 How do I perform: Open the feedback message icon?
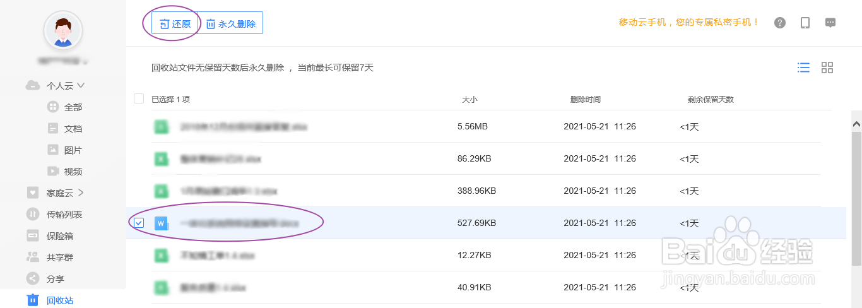830,23
